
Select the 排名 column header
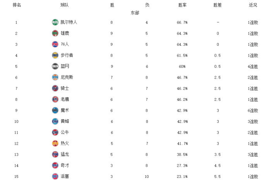[x=17, y=5]
